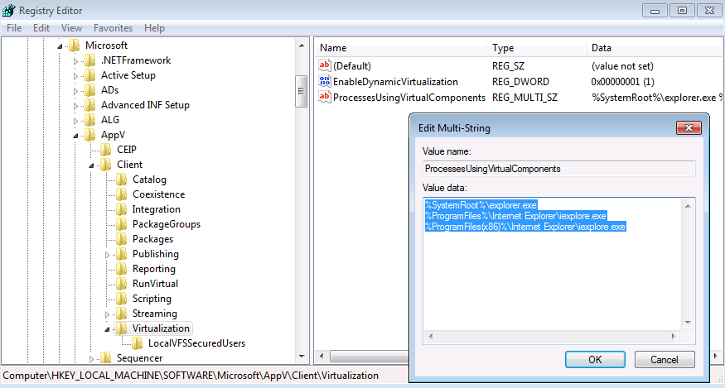The width and height of the screenshot is (725, 388).
Task: Click the Packages folder icon
Action: tap(121, 239)
